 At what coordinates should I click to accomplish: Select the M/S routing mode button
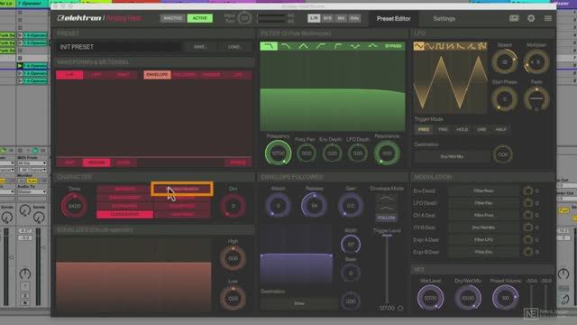click(x=327, y=18)
